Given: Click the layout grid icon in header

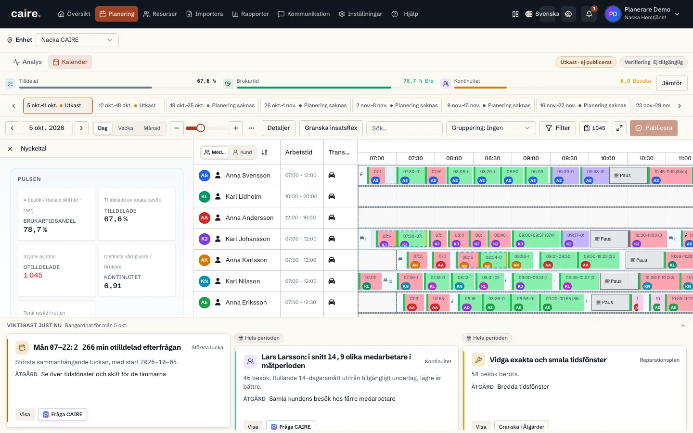Looking at the screenshot, I should tap(515, 14).
